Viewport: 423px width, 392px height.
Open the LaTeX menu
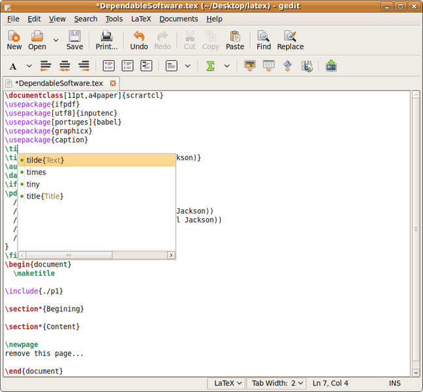point(140,19)
